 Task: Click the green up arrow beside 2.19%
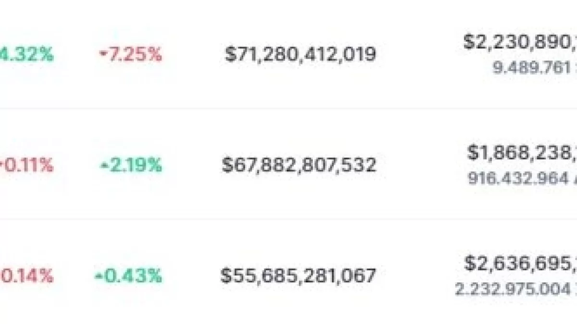pyautogui.click(x=103, y=166)
